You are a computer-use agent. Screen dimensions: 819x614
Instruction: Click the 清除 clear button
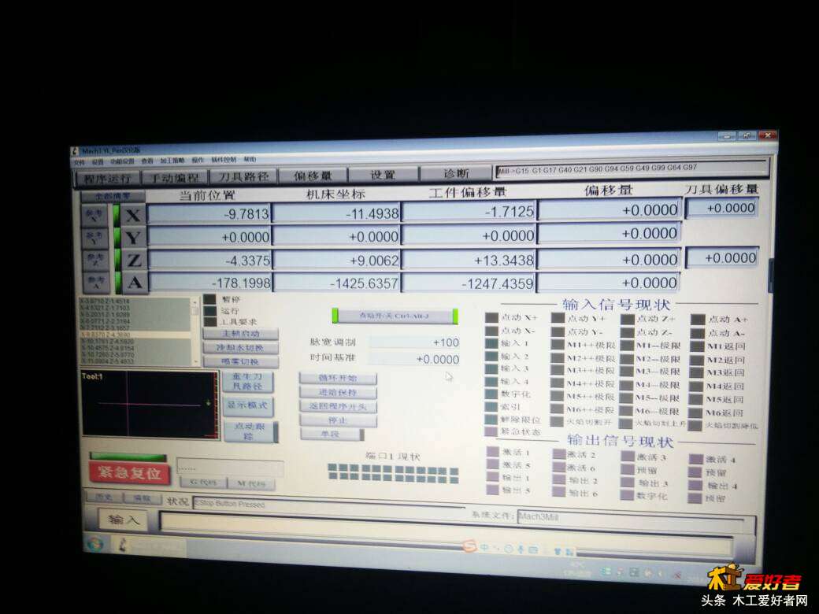142,498
